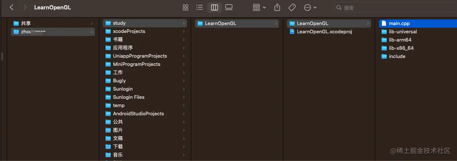Click the Share toolbar icon
Screen dimensions: 457x161
tap(278, 7)
